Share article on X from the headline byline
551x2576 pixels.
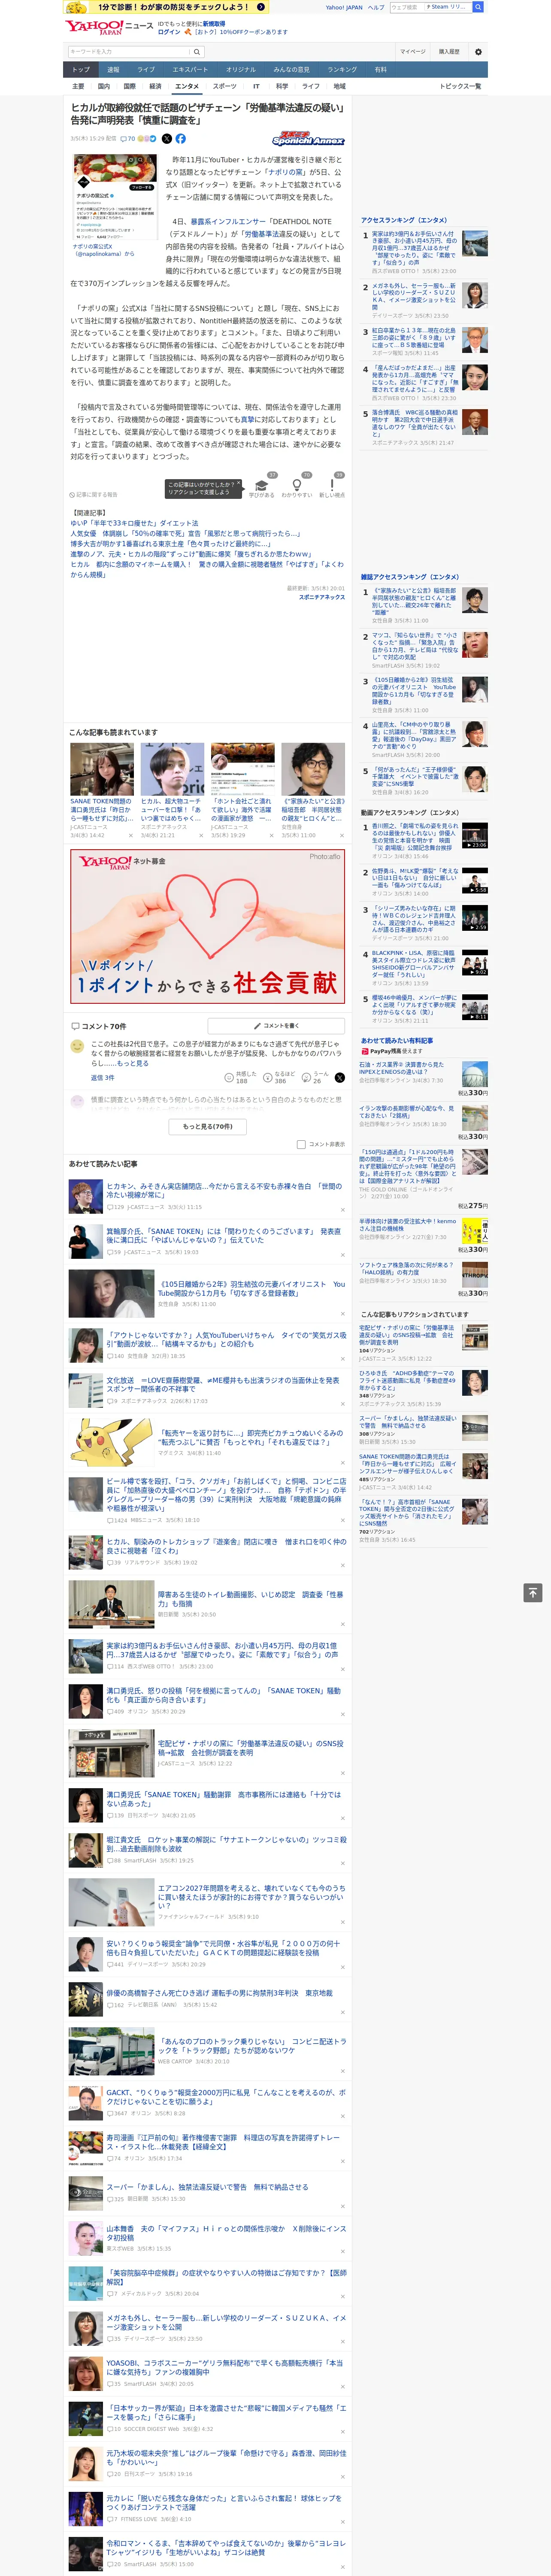pos(167,139)
